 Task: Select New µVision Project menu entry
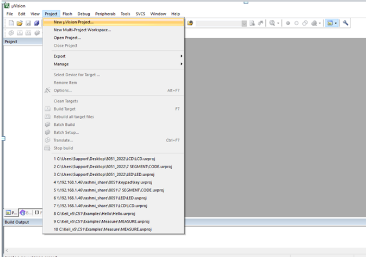point(74,22)
